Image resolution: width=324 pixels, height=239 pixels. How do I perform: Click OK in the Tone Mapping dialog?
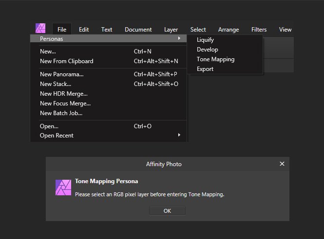click(x=167, y=211)
